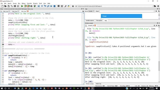Open the Consoles menu

coord(29,3)
